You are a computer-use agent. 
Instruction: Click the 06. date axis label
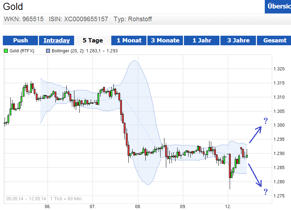click(48, 207)
